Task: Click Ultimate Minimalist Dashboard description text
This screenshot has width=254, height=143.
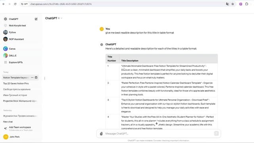Action: click(x=167, y=72)
